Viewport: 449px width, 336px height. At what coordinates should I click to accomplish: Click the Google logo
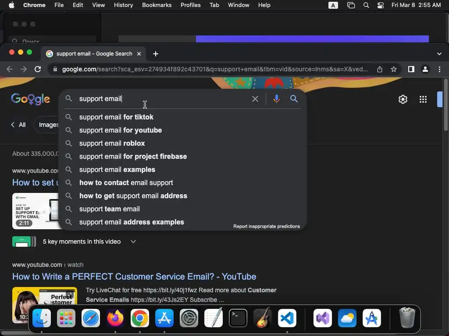pyautogui.click(x=30, y=99)
